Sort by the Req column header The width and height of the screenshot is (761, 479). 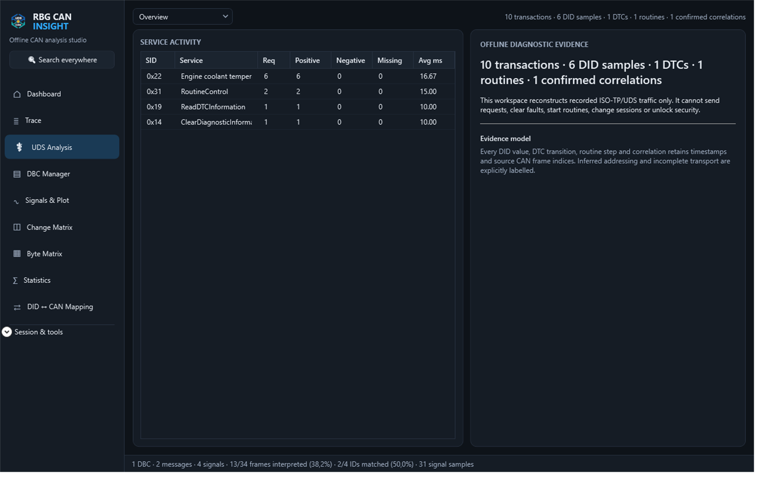point(274,60)
